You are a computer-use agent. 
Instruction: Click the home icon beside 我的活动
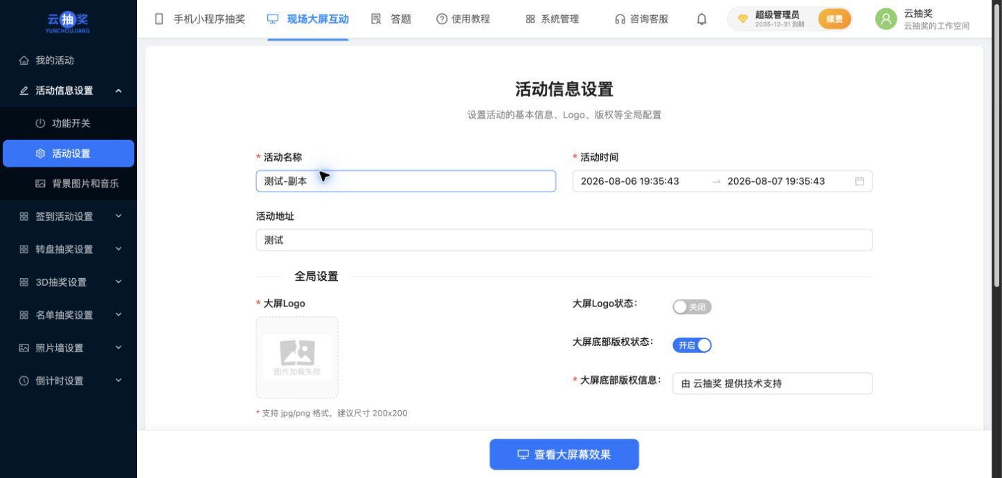pyautogui.click(x=24, y=61)
